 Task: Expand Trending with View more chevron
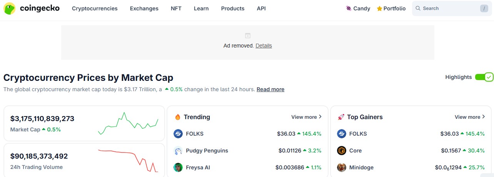(320, 117)
